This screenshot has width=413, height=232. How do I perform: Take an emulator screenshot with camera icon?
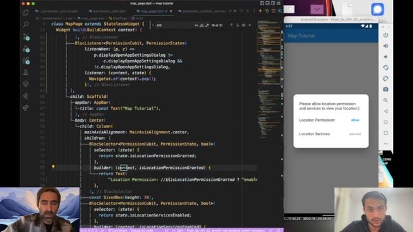(x=386, y=89)
